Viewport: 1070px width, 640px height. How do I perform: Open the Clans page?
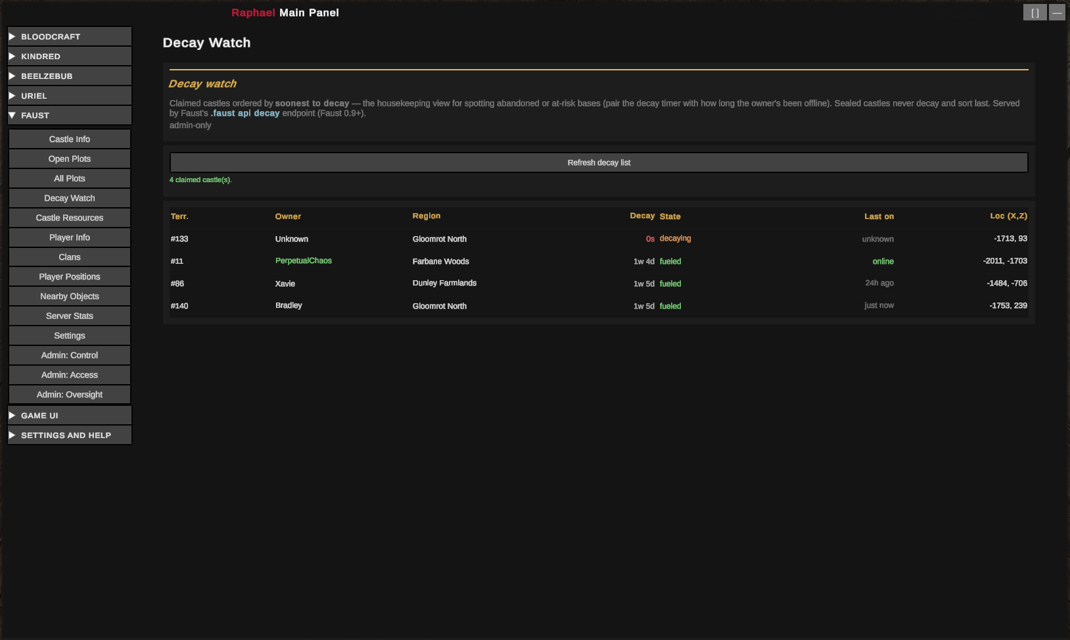(x=70, y=257)
